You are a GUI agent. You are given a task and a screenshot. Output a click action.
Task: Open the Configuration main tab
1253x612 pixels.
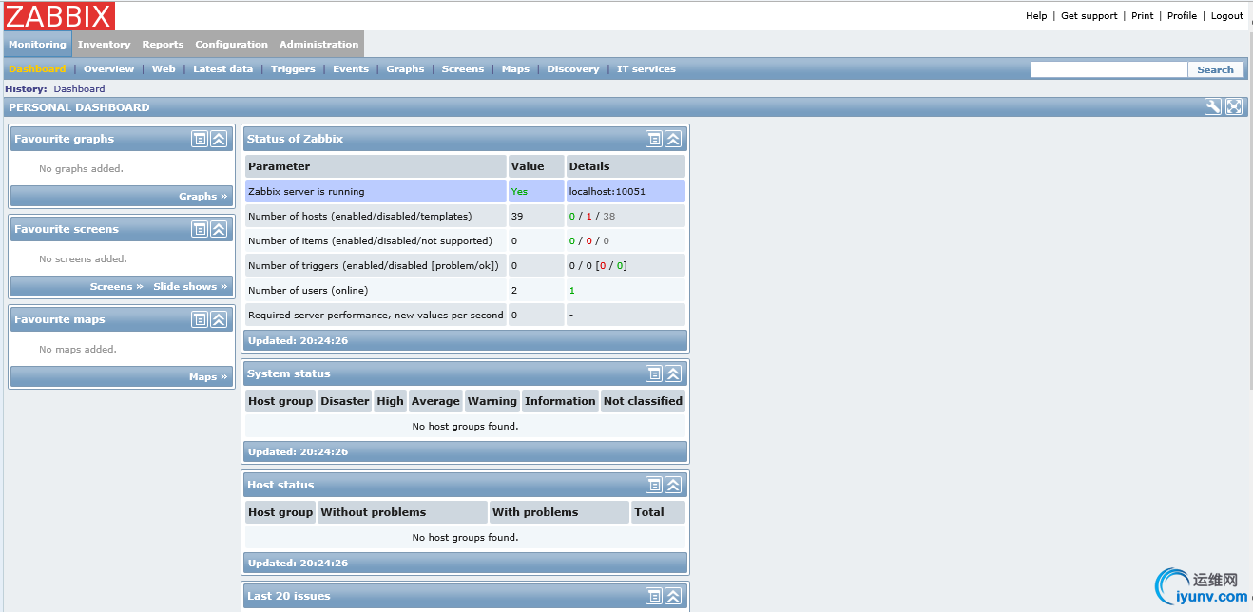[232, 44]
